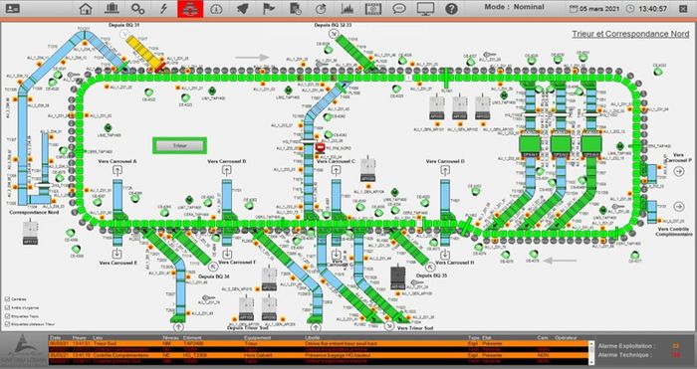The height and width of the screenshot is (369, 697).
Task: Click the arrow icon above Vers Carrousel F
Action: (x=227, y=254)
